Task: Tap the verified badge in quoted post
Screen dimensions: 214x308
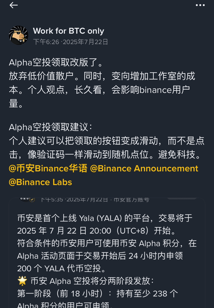Action: tap(32, 200)
